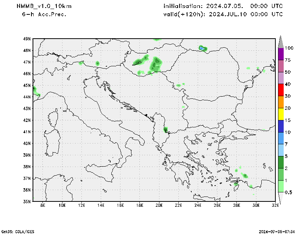Click the orange legend swatch between 20 and 30

point(281,102)
